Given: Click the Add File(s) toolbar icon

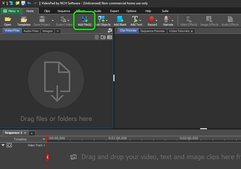Looking at the screenshot, I should coord(84,21).
